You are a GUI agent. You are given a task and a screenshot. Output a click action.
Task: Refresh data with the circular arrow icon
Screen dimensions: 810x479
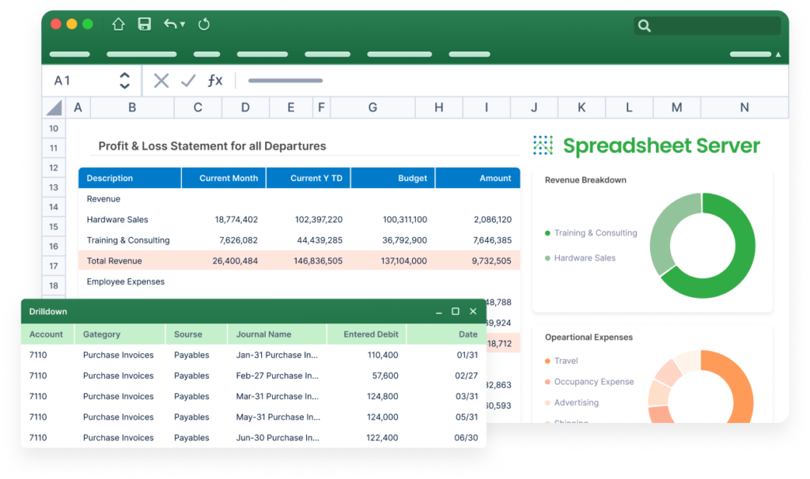pos(204,24)
